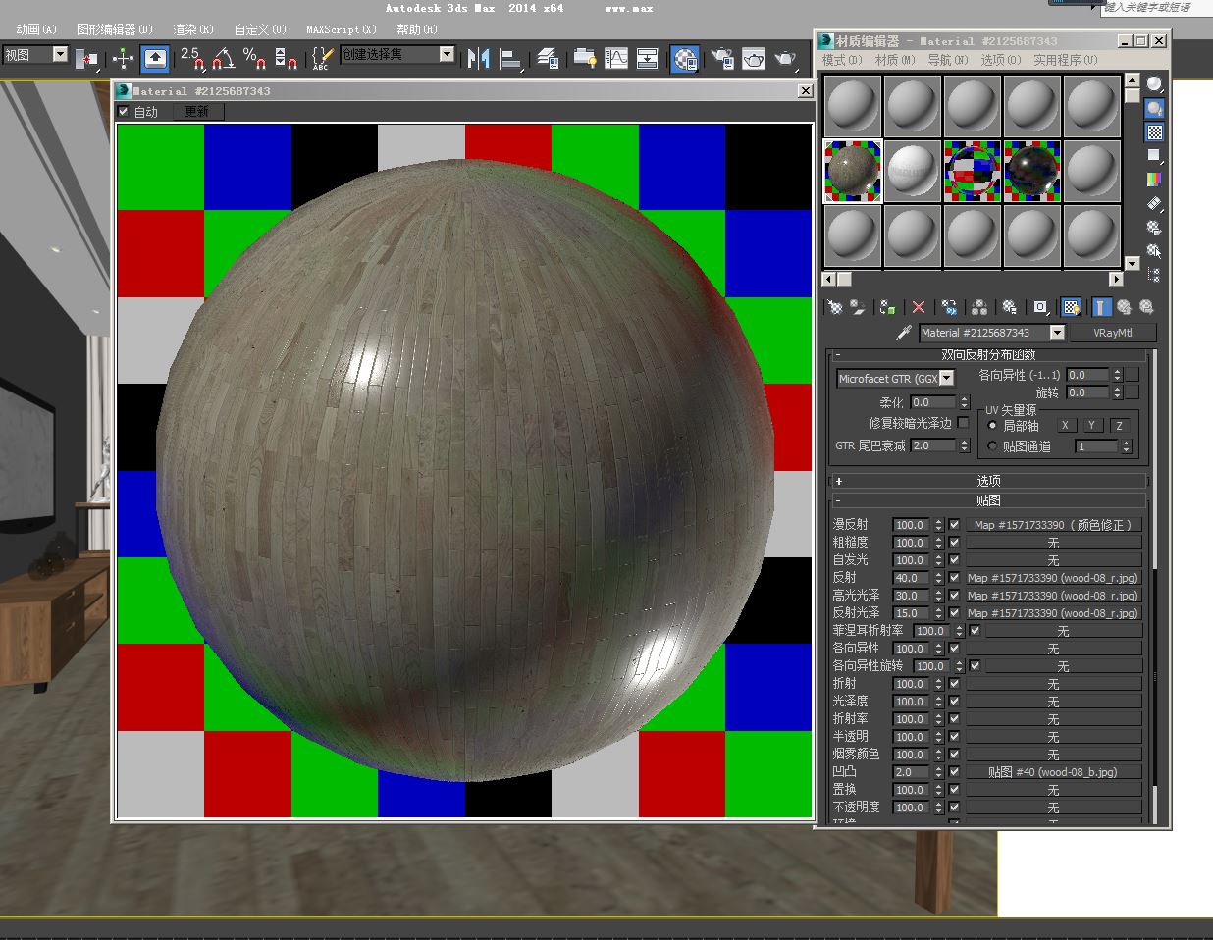Click the Select and Move tool

pyautogui.click(x=123, y=59)
